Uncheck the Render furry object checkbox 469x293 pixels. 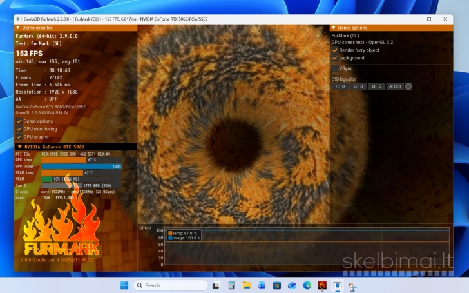tap(335, 50)
